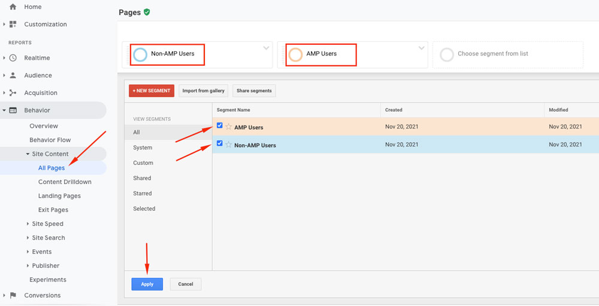Click the Home house icon
The height and width of the screenshot is (306, 599).
[x=13, y=7]
